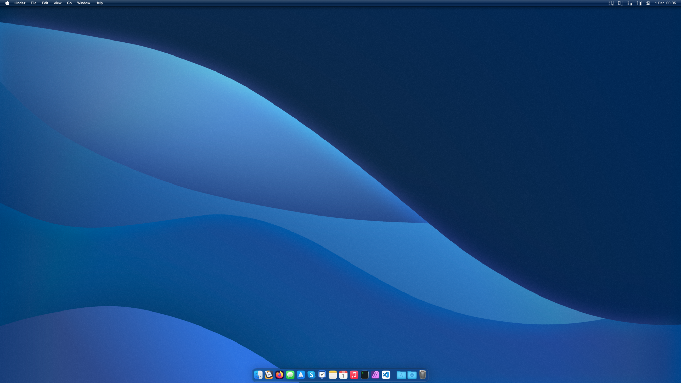681x383 pixels.
Task: Launch Spark mail app
Action: 301,375
